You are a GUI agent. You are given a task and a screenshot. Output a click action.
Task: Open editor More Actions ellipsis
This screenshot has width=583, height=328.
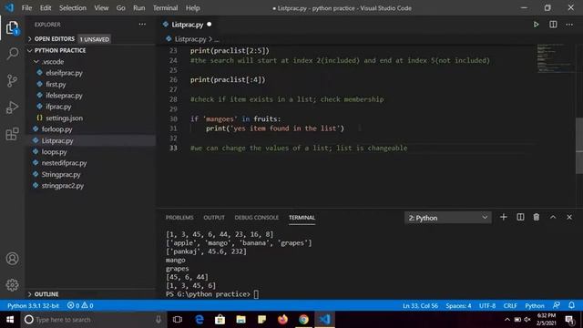(x=569, y=25)
